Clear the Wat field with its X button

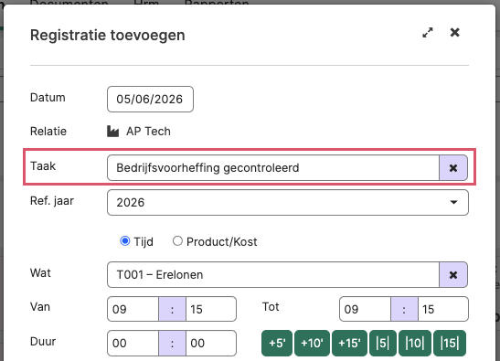[x=453, y=274]
